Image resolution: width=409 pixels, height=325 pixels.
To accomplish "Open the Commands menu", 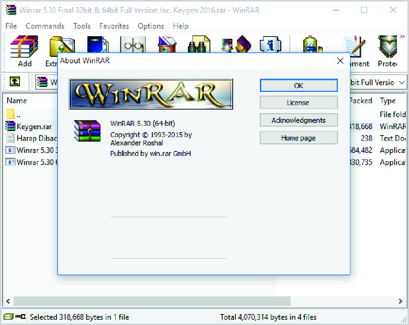I will pyautogui.click(x=45, y=26).
